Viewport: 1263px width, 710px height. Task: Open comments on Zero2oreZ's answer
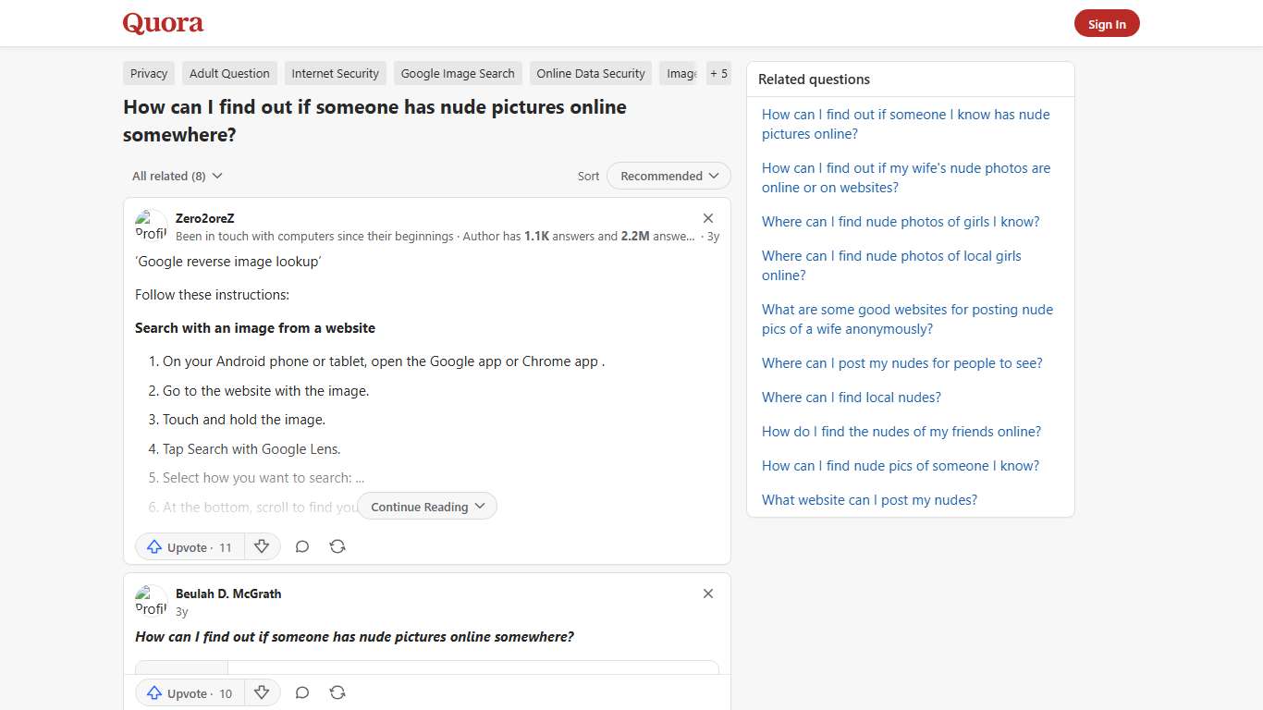click(x=302, y=546)
